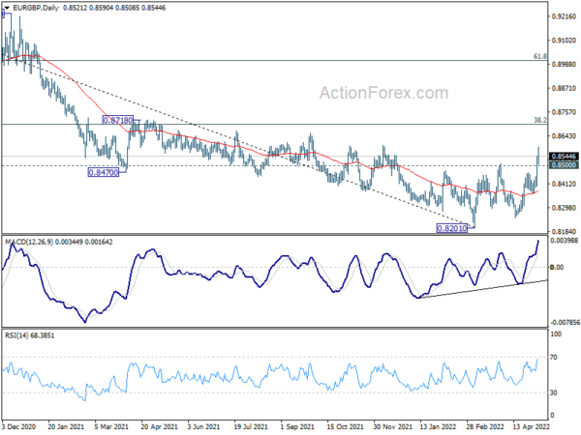Click the 38.2 Fibonacci level label
Viewport: 581px width, 435px height.
540,120
